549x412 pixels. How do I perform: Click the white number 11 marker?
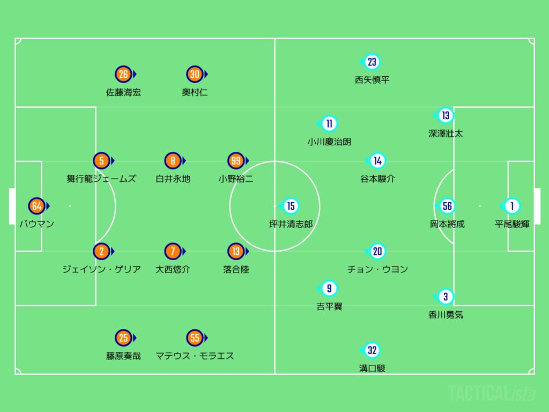tap(329, 124)
